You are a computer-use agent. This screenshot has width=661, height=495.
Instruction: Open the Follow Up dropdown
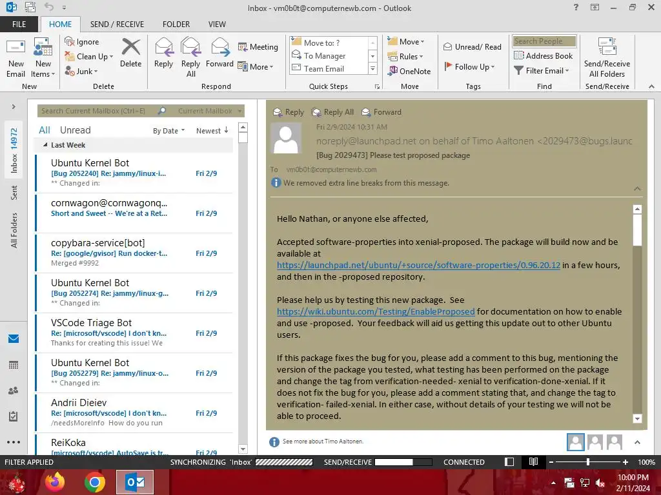click(469, 66)
